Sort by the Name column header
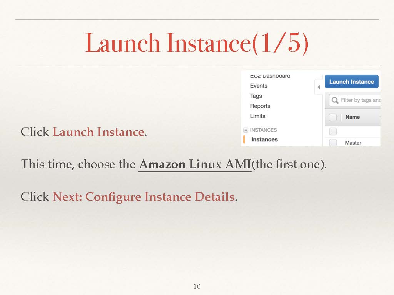The image size is (394, 295). (352, 117)
